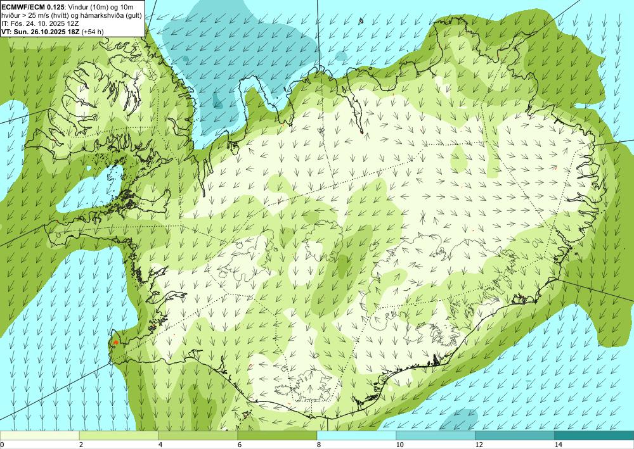
Task: Click the 10–12 m/s teal legend segment
Action: click(x=436, y=435)
